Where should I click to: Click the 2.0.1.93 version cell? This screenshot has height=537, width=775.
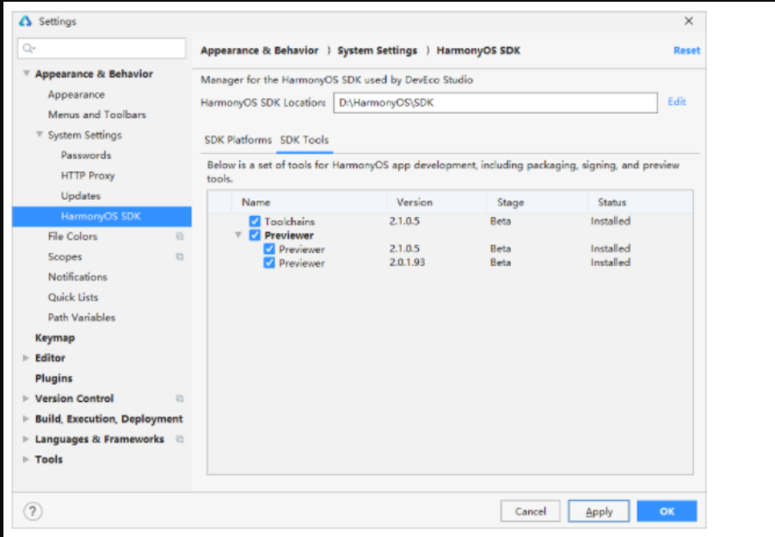[x=407, y=262]
